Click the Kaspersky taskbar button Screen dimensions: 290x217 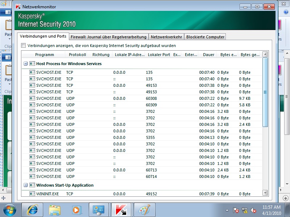121,210
